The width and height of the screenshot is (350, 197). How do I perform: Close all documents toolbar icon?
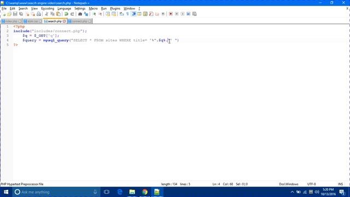click(x=33, y=14)
